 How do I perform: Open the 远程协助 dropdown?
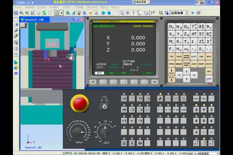pos(179,13)
